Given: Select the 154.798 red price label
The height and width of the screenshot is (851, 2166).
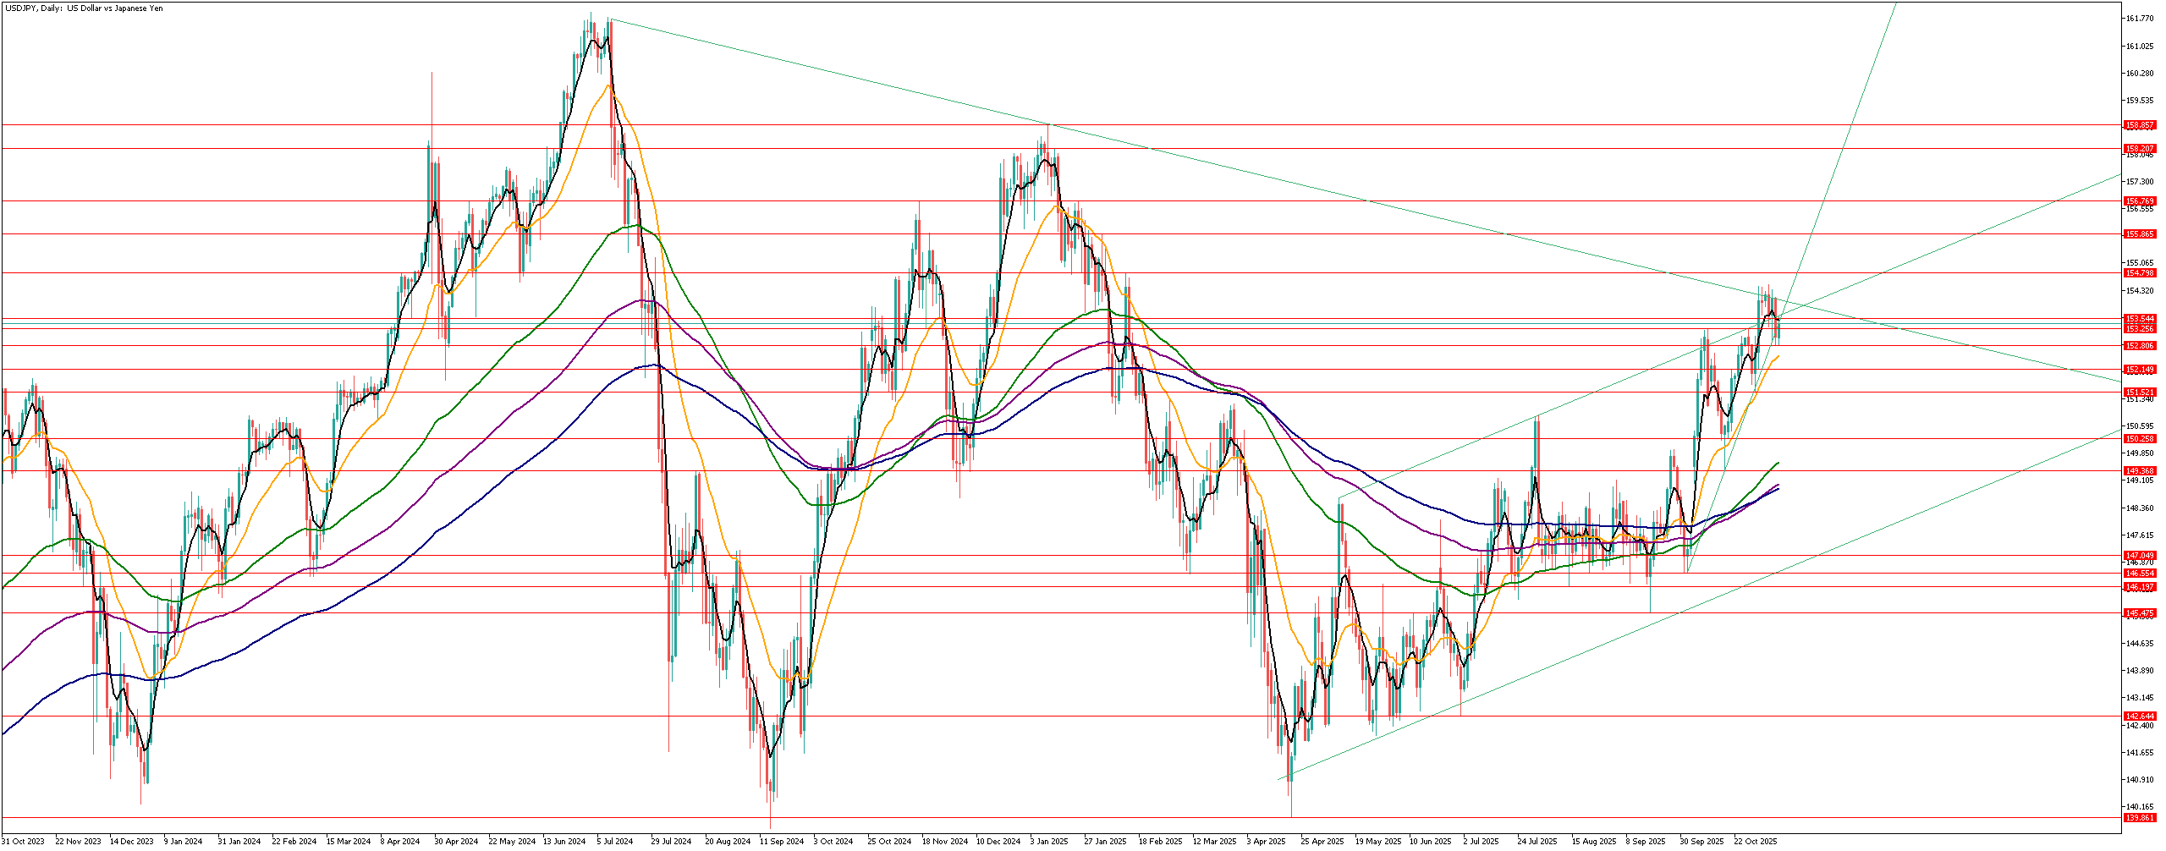Looking at the screenshot, I should (2140, 273).
